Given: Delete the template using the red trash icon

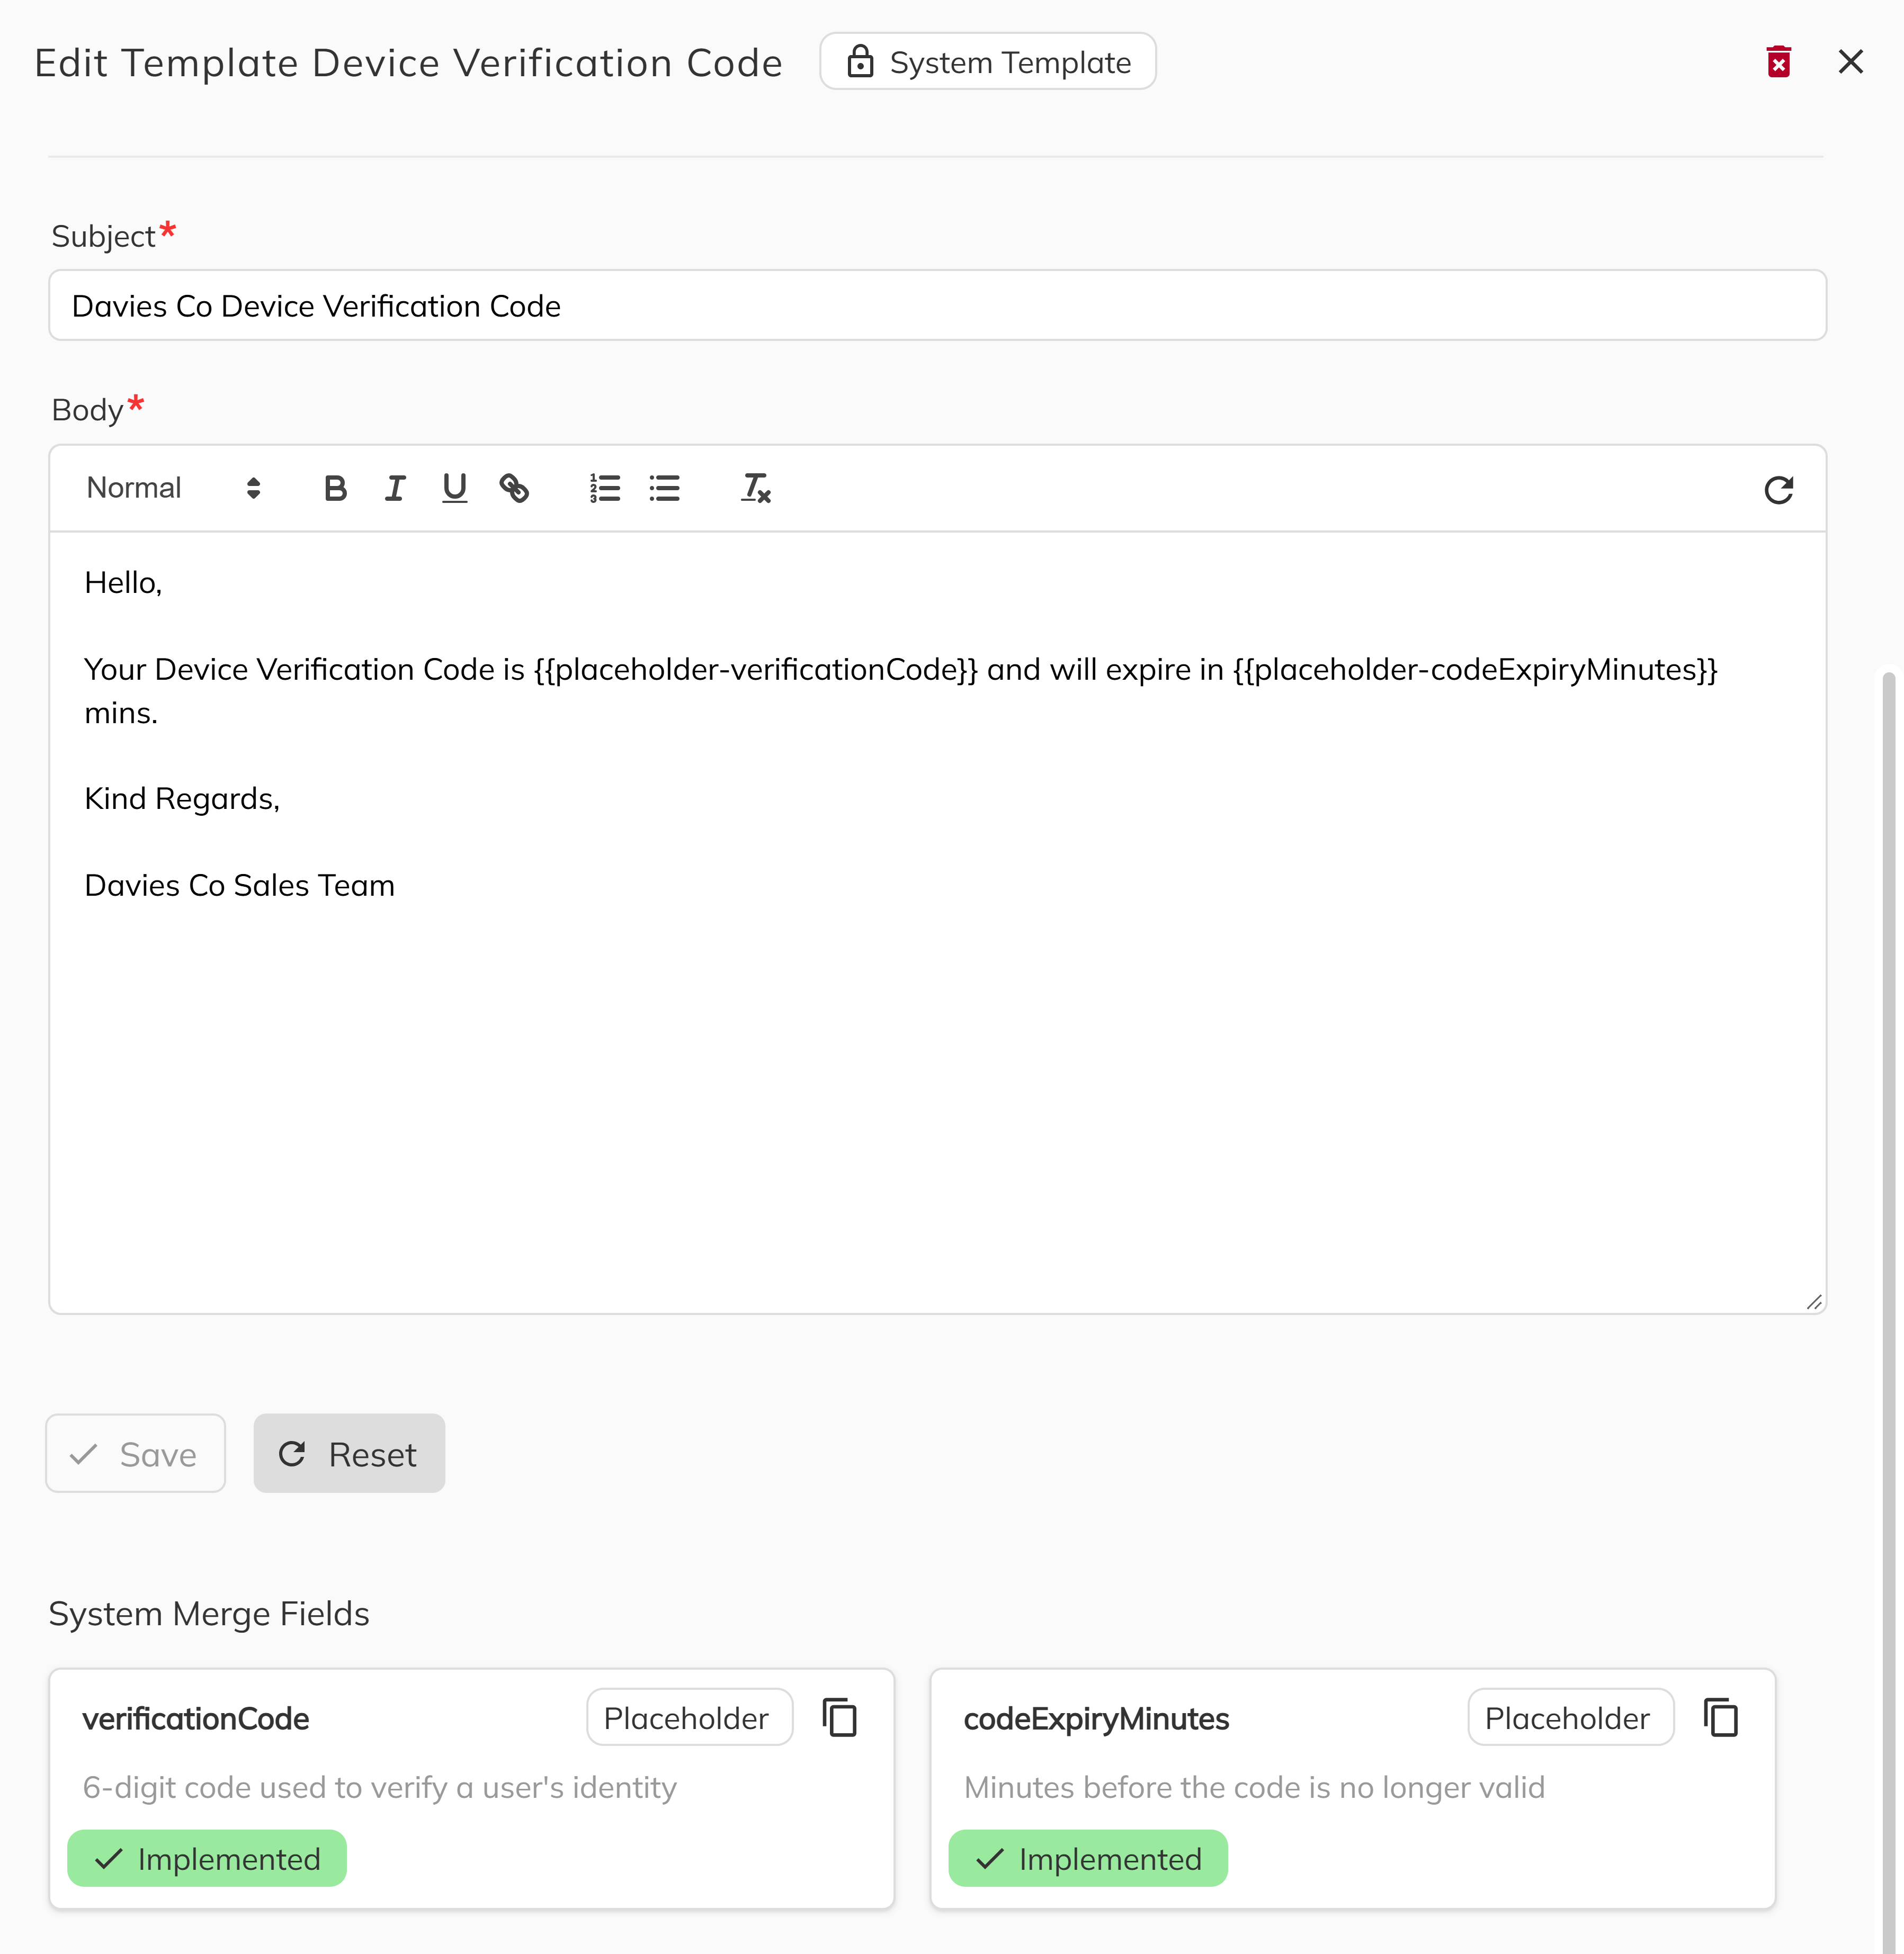Looking at the screenshot, I should (x=1779, y=62).
